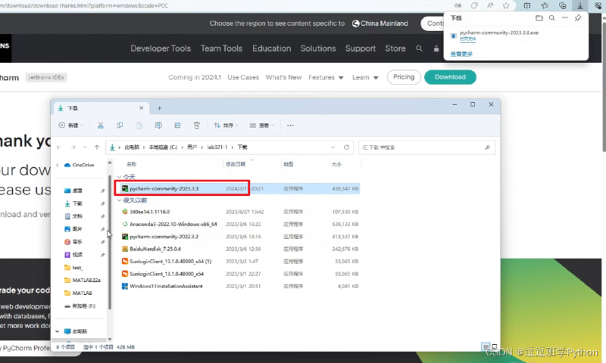
Task: Open MATLAB22a folder in navigation pane
Action: (83, 280)
